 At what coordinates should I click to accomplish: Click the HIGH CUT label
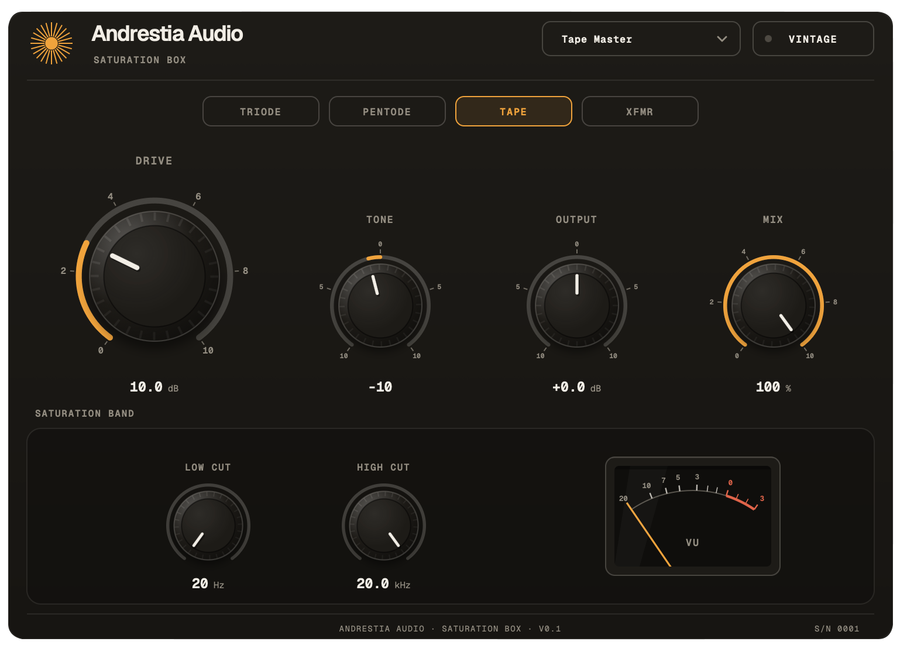383,467
